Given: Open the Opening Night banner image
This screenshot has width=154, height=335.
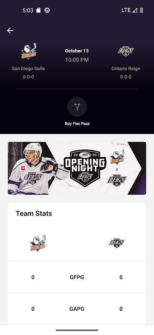Looking at the screenshot, I should pyautogui.click(x=77, y=168).
